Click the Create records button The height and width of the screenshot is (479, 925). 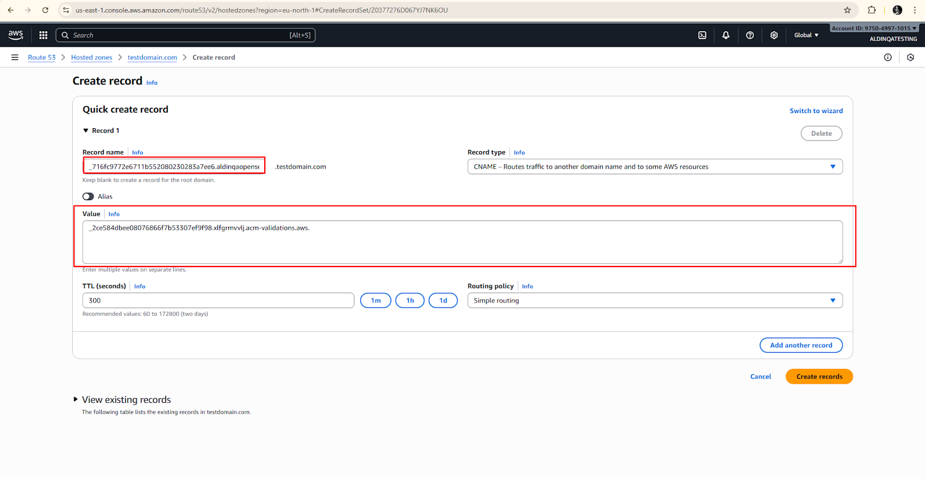pos(819,376)
